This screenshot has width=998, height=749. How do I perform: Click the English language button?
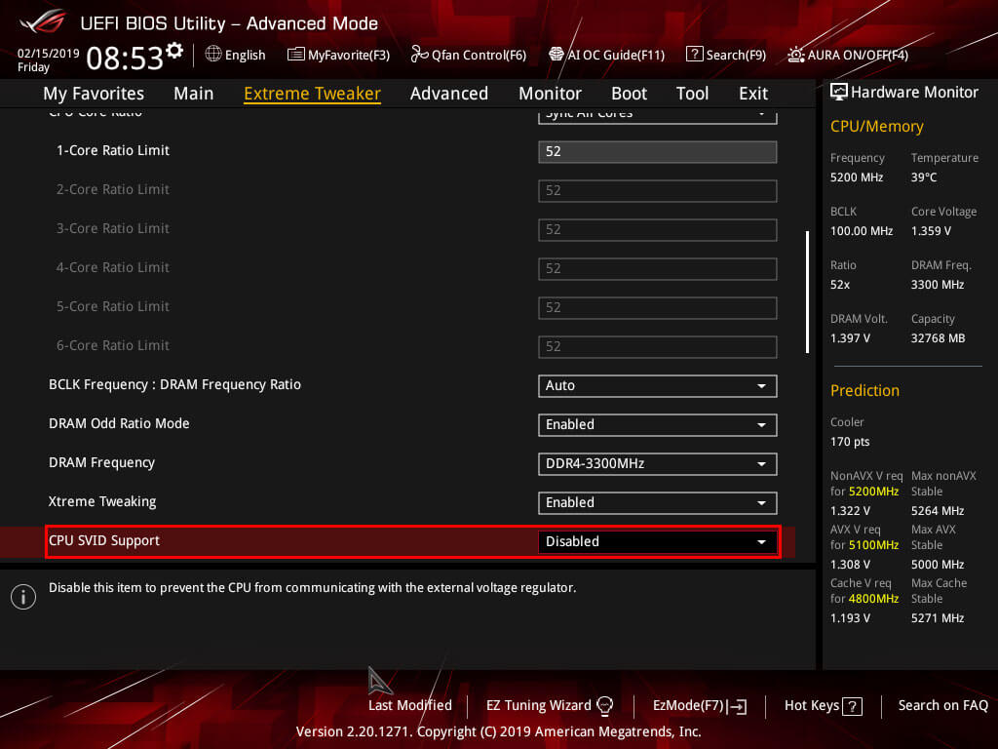click(236, 55)
